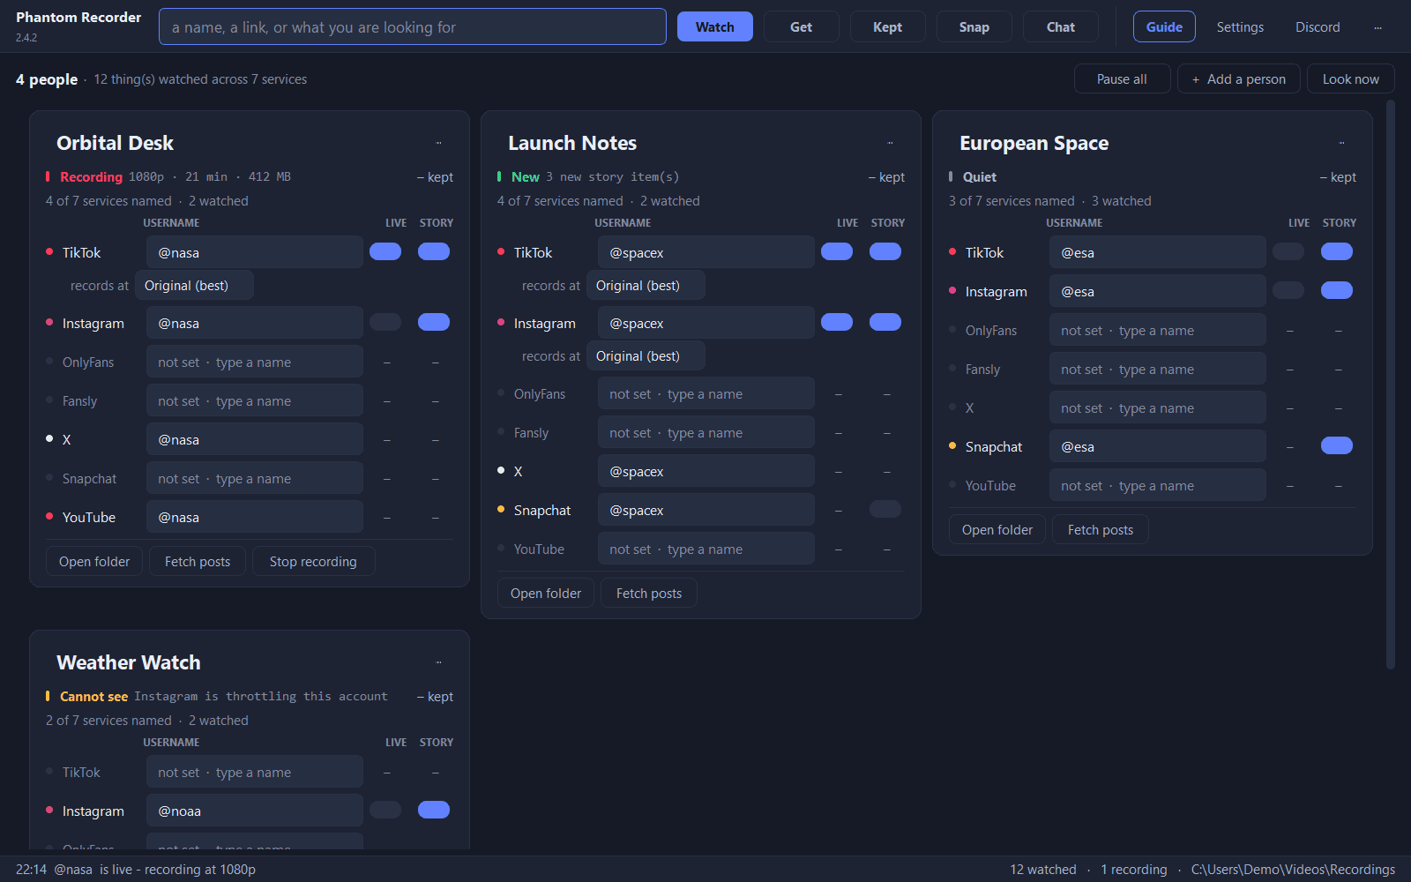Image resolution: width=1411 pixels, height=882 pixels.
Task: Click the European Space X username field
Action: tap(1157, 408)
